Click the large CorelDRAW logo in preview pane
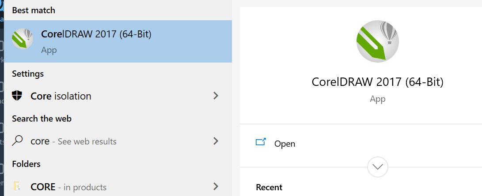Screen dimensions: 482x196 (377, 41)
